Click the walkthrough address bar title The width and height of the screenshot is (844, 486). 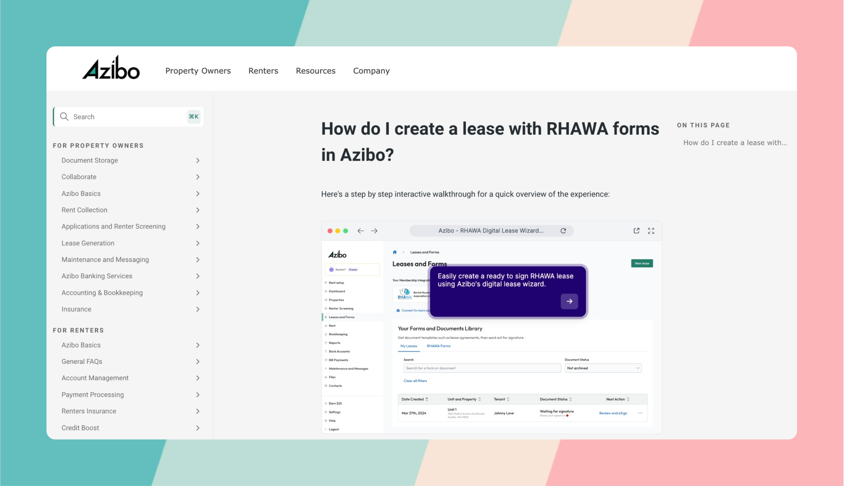[491, 231]
